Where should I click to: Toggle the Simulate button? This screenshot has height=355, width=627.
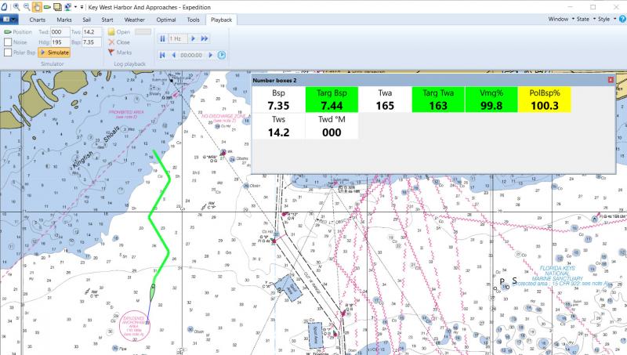point(53,53)
